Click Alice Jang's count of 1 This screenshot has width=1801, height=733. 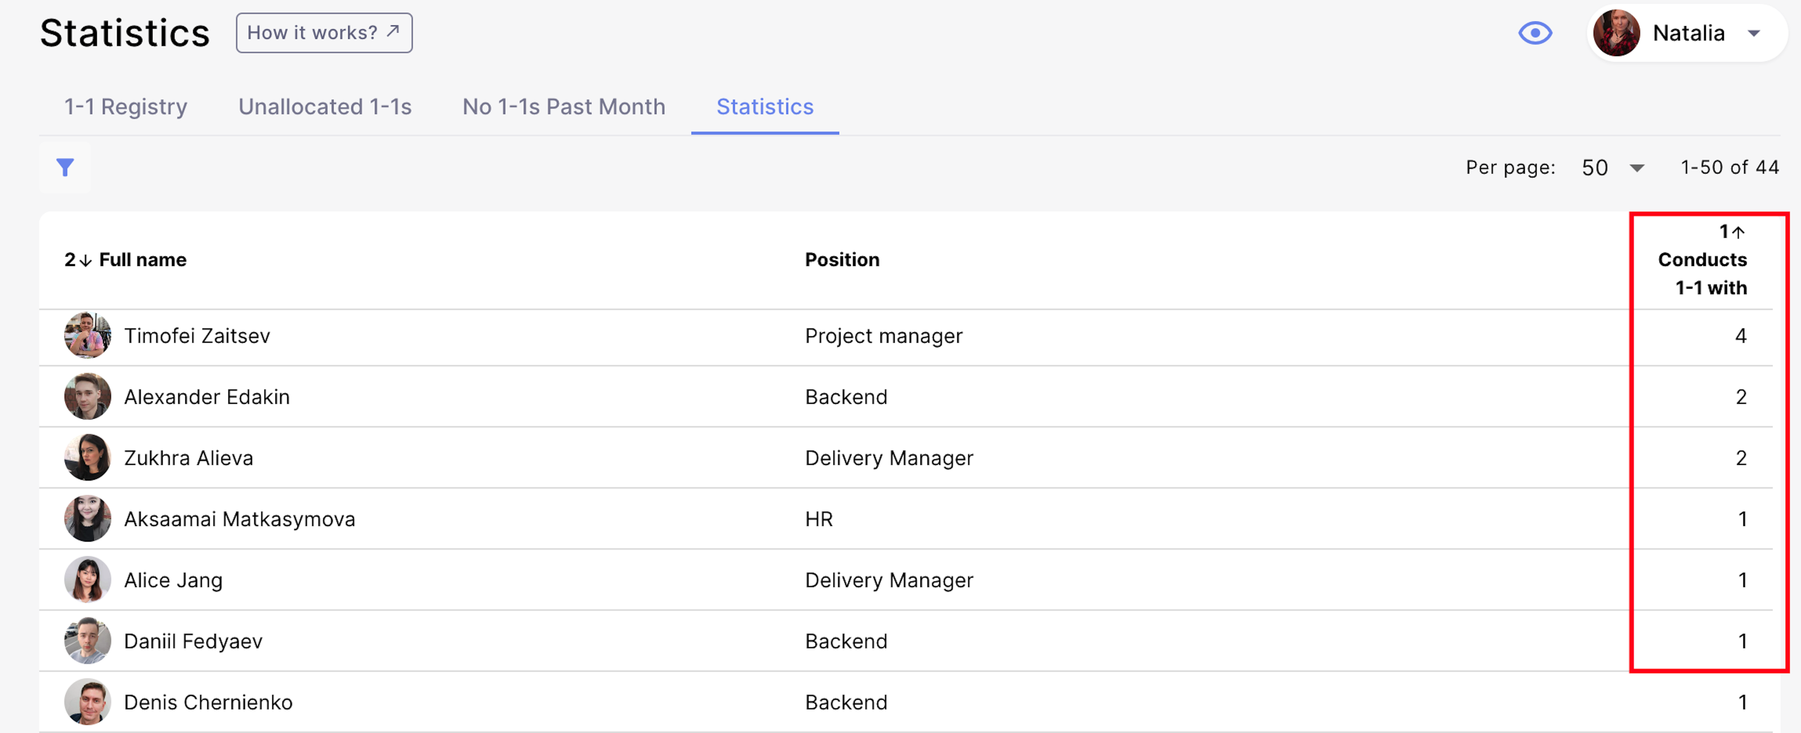tap(1742, 580)
